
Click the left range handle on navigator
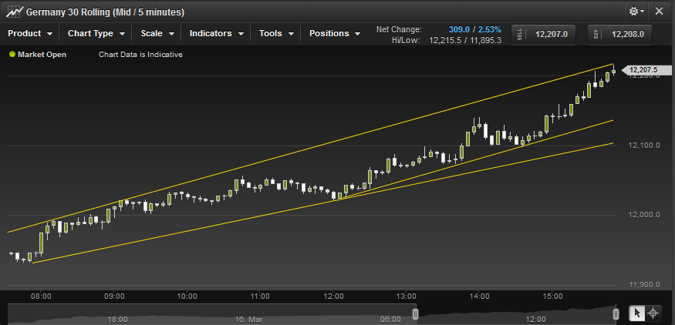[x=416, y=313]
